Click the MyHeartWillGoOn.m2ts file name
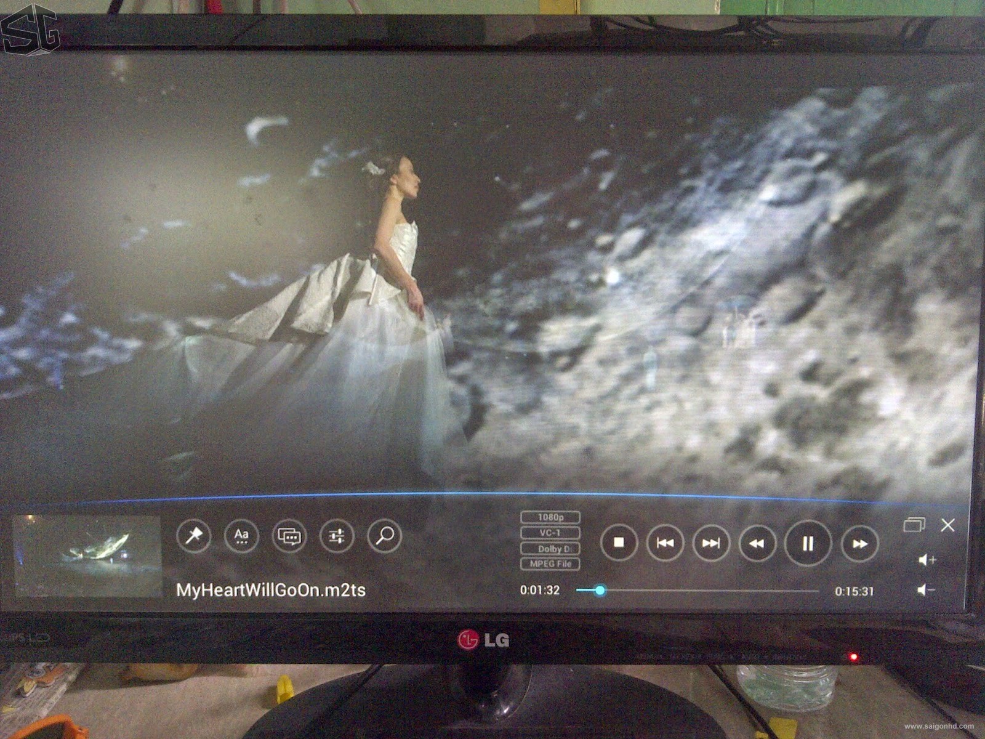Screen dimensions: 985x739 [x=271, y=590]
